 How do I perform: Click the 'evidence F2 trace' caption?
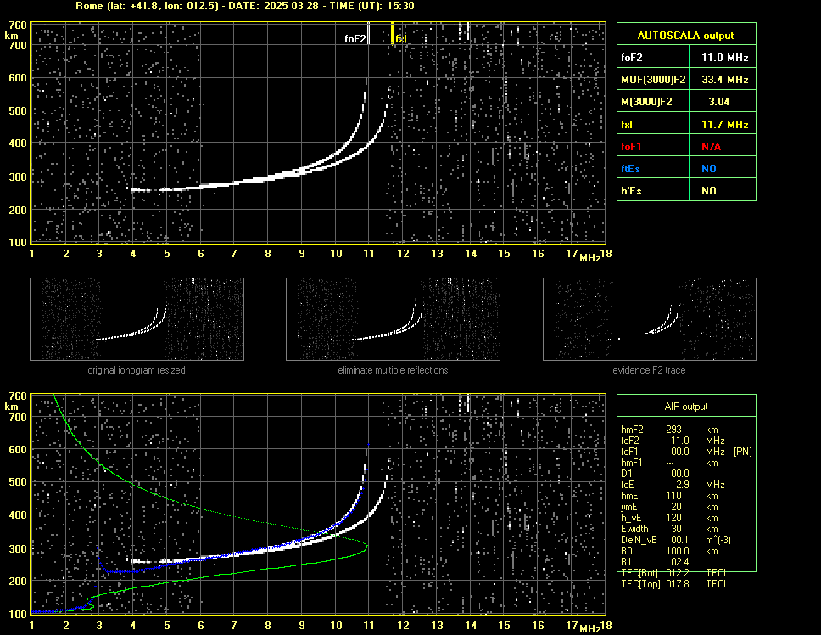click(650, 370)
